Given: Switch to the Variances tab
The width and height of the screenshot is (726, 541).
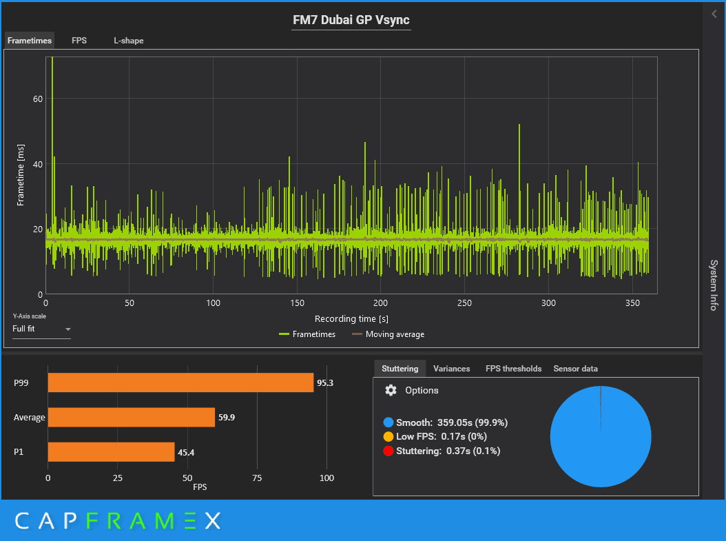Looking at the screenshot, I should pos(451,369).
